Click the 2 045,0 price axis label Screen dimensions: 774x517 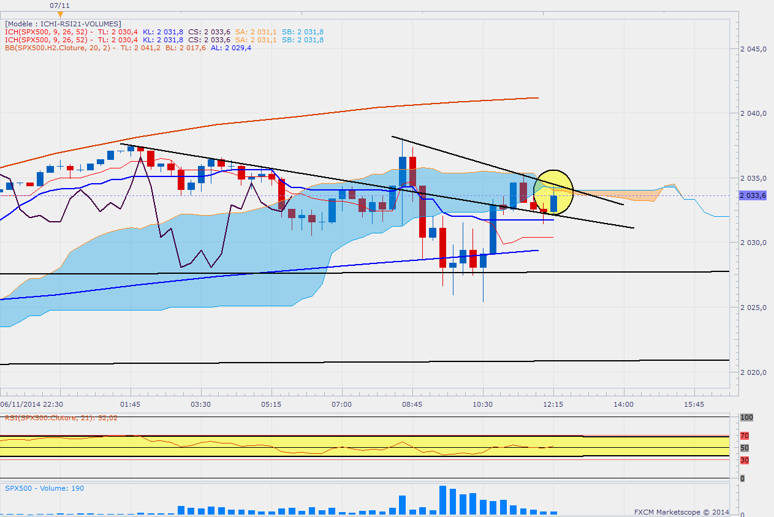(x=754, y=49)
